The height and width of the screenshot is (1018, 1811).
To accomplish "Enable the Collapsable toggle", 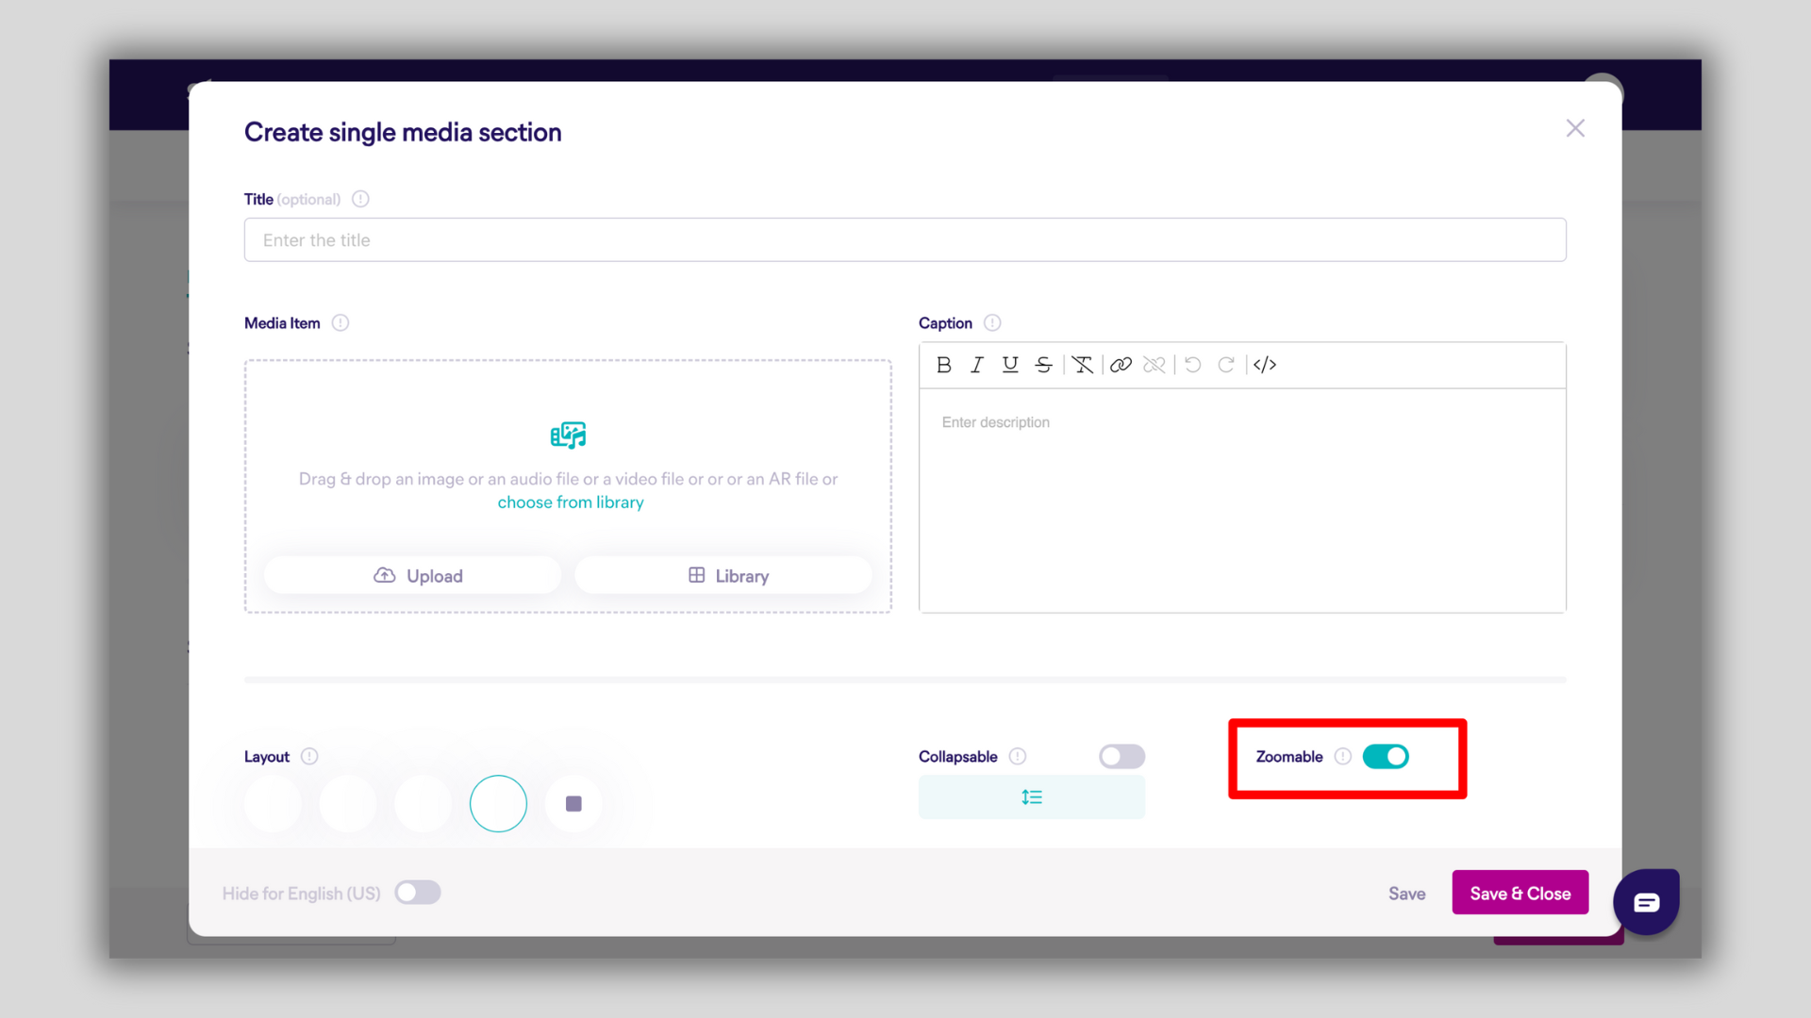I will click(1121, 757).
